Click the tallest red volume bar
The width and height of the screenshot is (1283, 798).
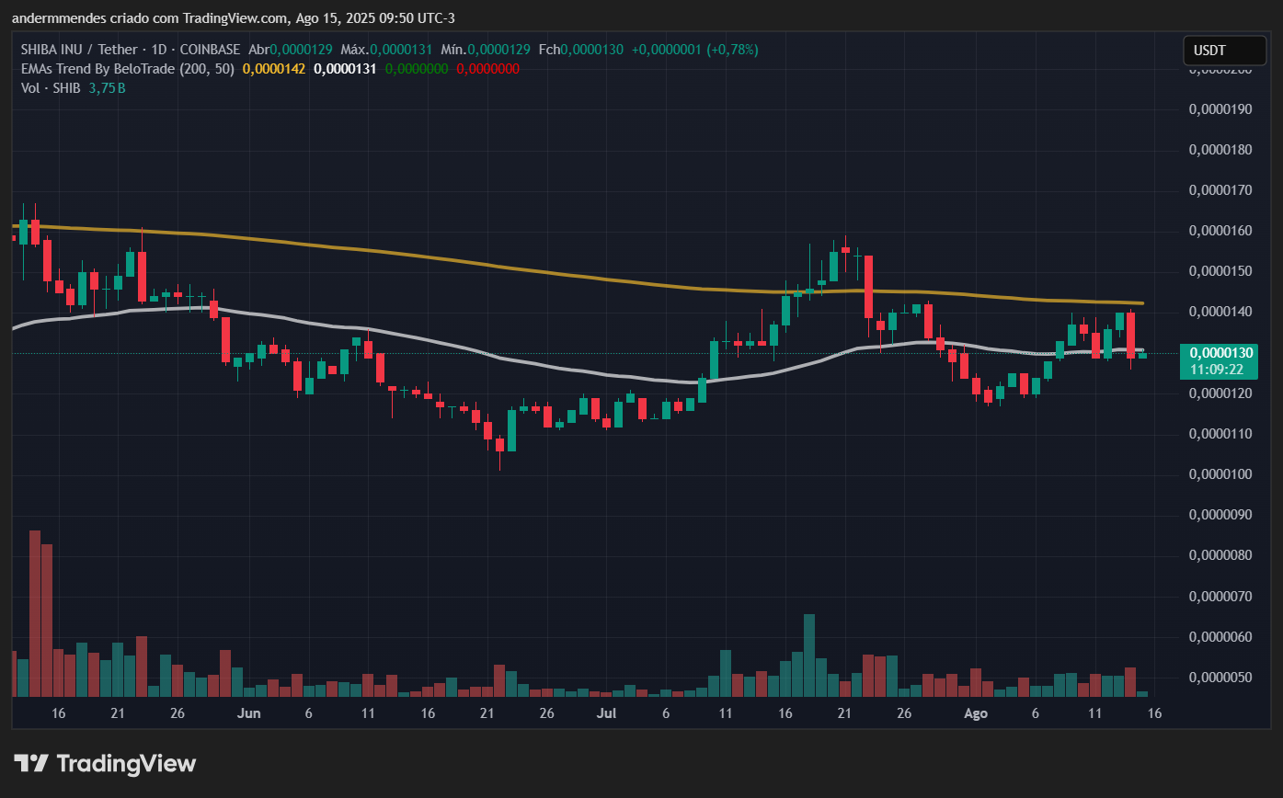(35, 613)
